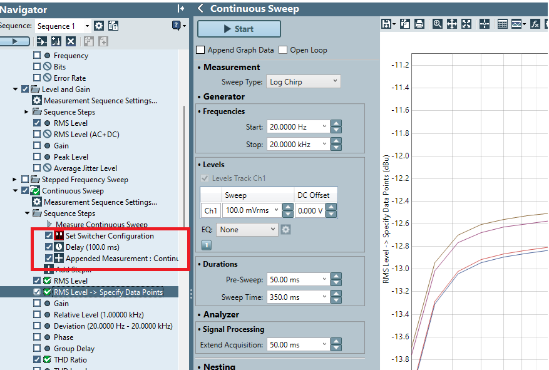The width and height of the screenshot is (549, 370).
Task: Click the locked pages icon next to sequence gear
Action: pyautogui.click(x=113, y=26)
